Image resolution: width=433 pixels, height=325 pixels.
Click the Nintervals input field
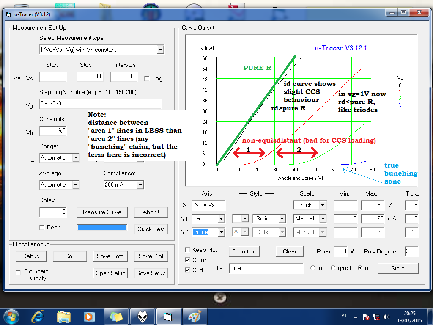point(124,77)
